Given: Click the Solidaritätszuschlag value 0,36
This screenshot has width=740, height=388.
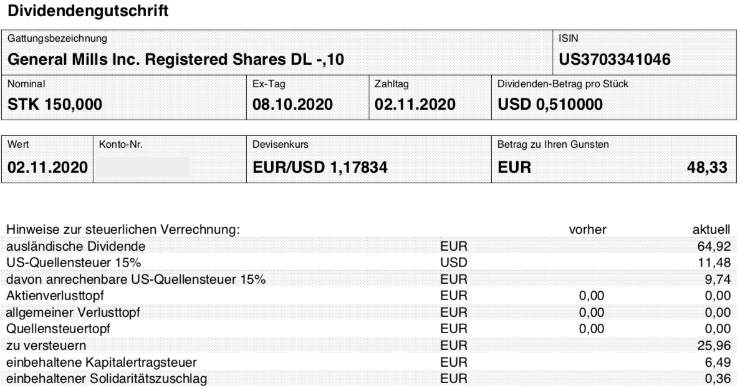Looking at the screenshot, I should click(x=718, y=379).
